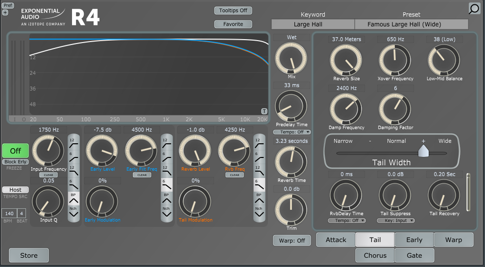Select the 6 dB low-pass input filter shape

tap(73, 184)
